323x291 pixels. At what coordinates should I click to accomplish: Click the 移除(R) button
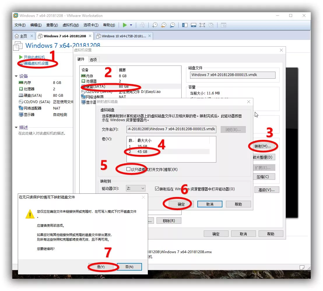[169, 221]
